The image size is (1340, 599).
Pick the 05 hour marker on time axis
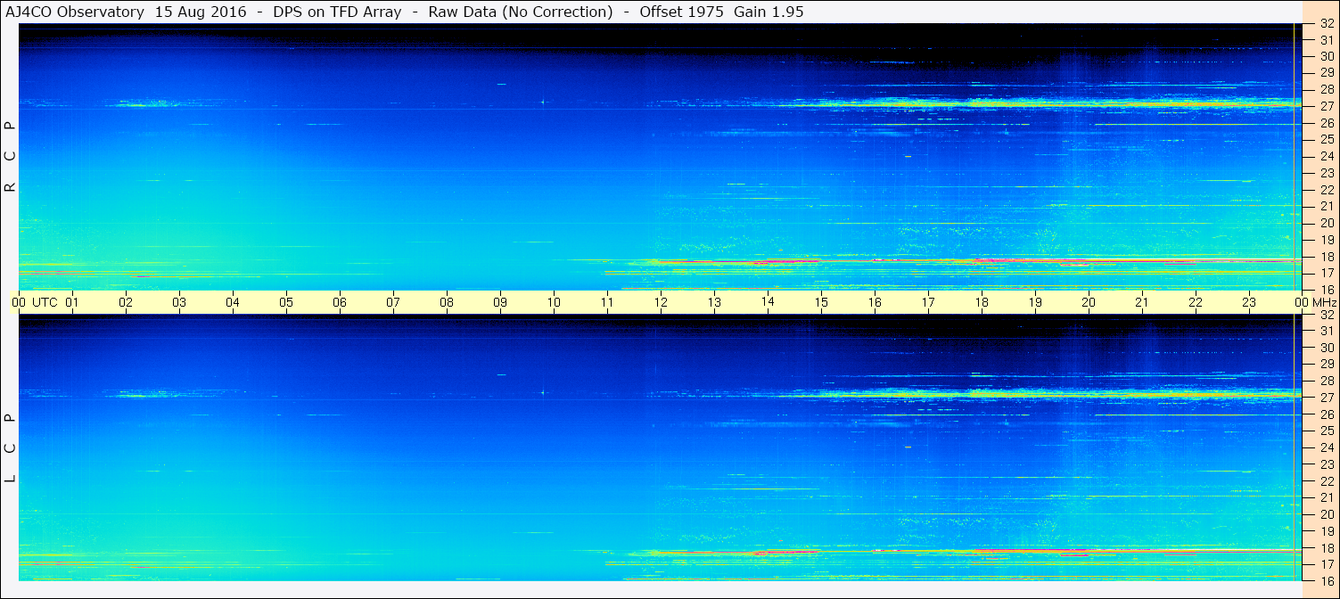286,302
